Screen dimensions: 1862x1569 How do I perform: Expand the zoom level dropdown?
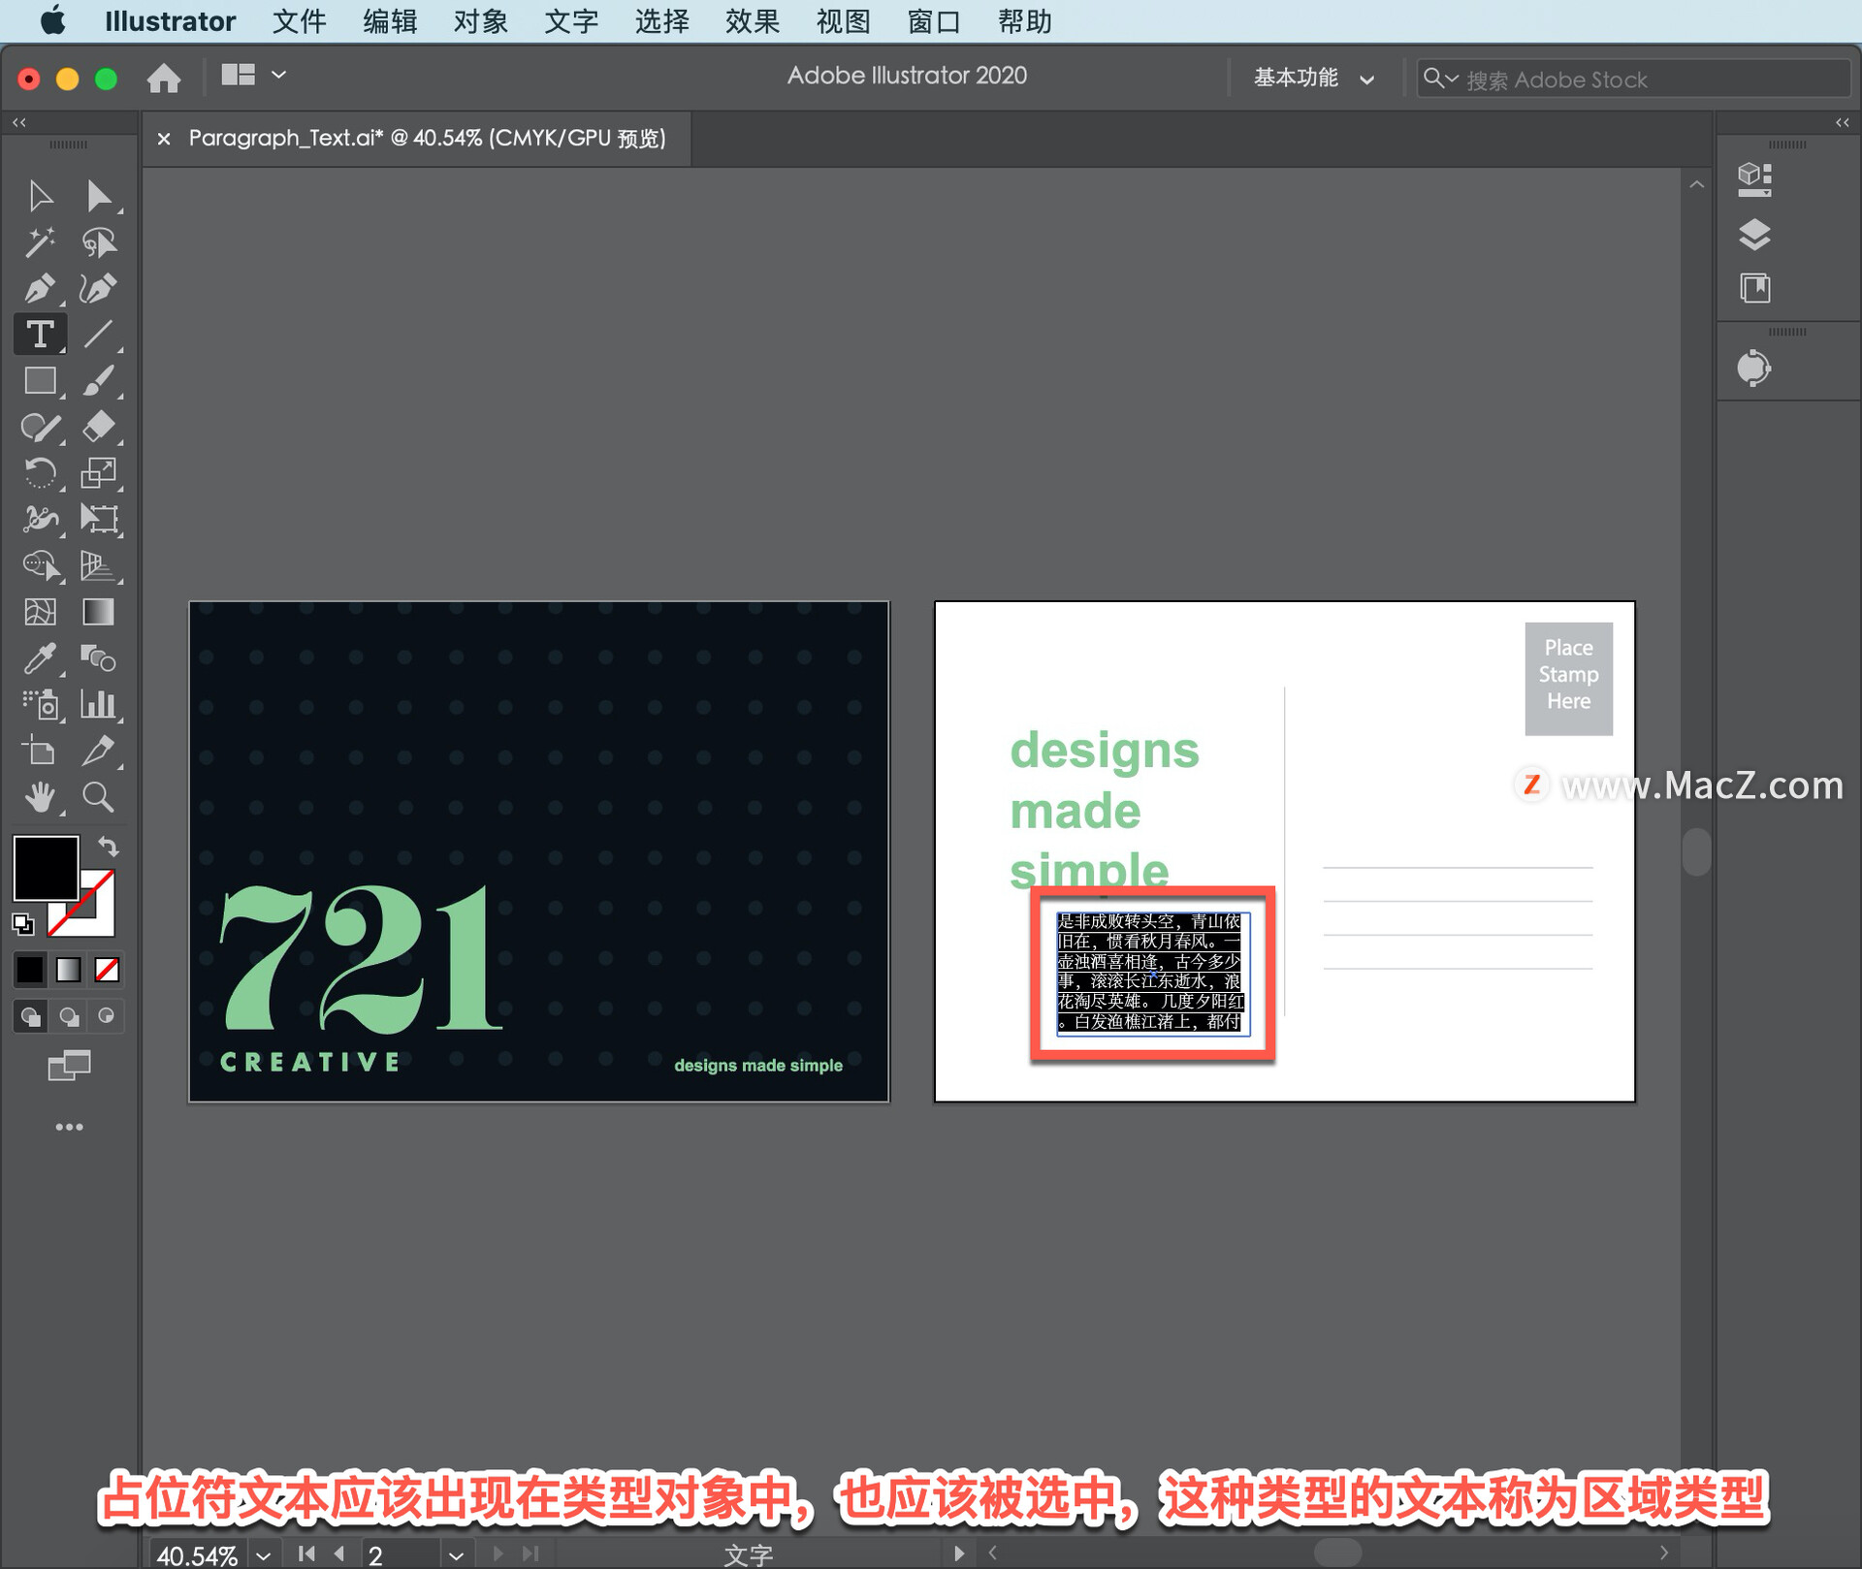(264, 1554)
